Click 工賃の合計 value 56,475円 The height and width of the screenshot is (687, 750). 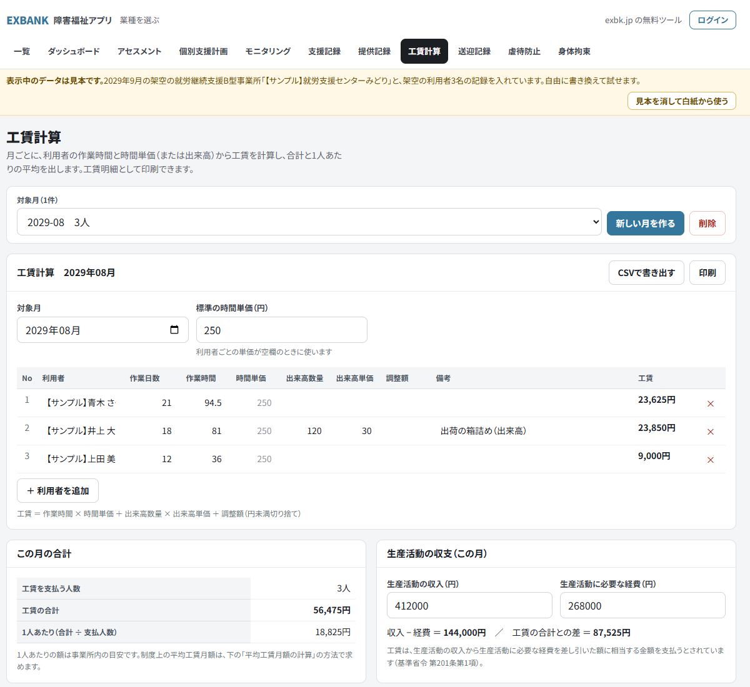(x=332, y=610)
